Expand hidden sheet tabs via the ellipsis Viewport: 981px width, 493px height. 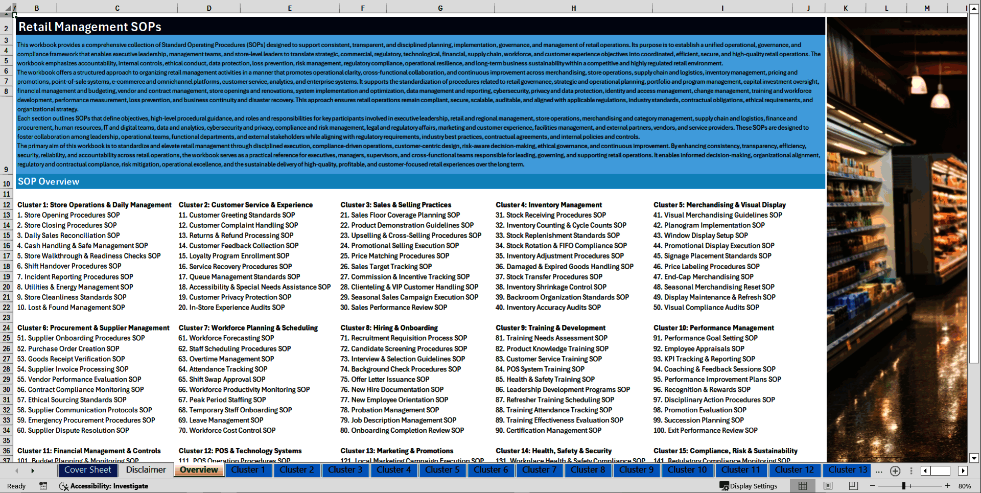[878, 471]
